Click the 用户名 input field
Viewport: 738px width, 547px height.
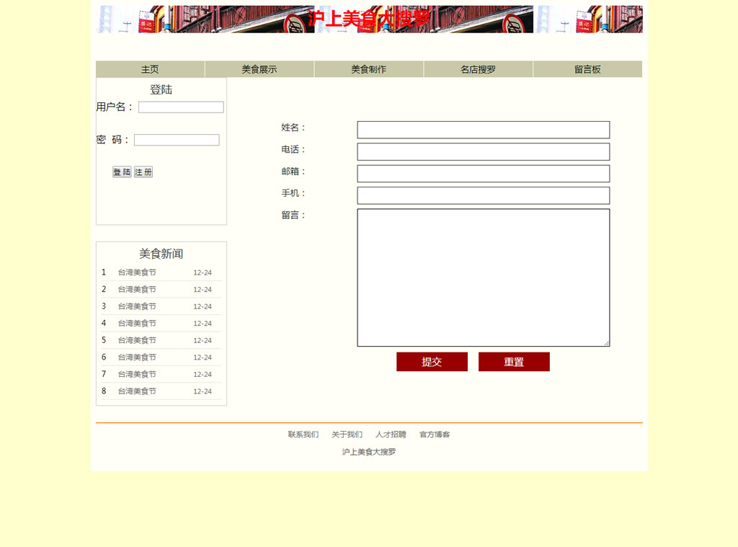click(181, 107)
